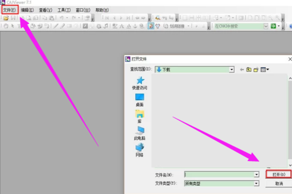Open Libraries (库) location in sidebar
292x194 pixels.
coord(139,117)
